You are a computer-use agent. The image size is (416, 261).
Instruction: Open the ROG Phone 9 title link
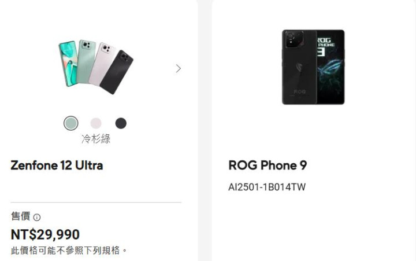coord(268,166)
